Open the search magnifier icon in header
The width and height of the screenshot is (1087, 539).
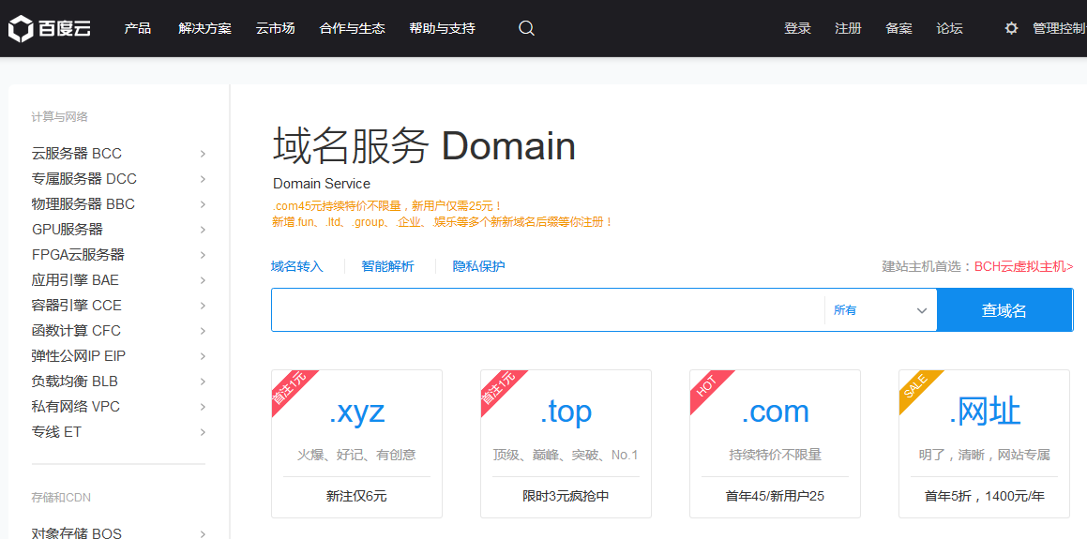click(526, 28)
